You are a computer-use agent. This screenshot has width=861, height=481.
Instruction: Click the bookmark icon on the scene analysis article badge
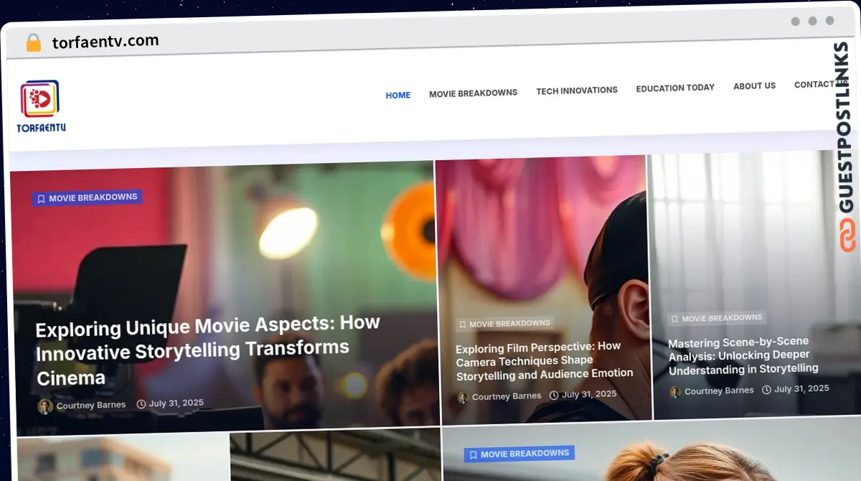pos(675,317)
